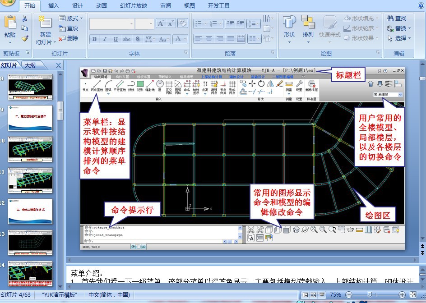This screenshot has height=303, width=426.
Task: Select the Format Painter brush
Action: coord(25,38)
